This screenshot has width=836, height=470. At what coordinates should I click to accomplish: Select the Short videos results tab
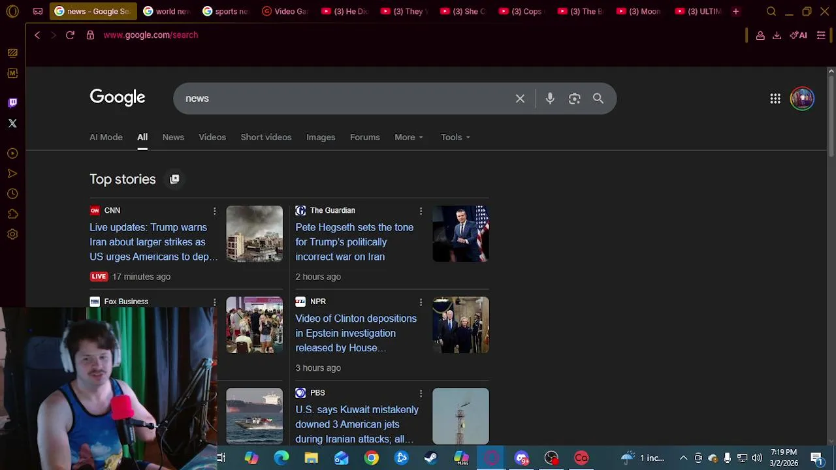266,137
